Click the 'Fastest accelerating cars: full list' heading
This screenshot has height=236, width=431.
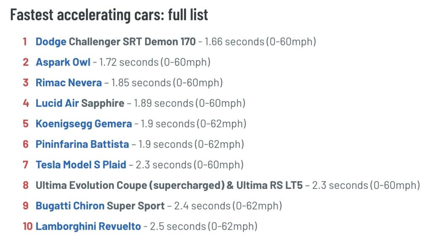click(x=109, y=15)
